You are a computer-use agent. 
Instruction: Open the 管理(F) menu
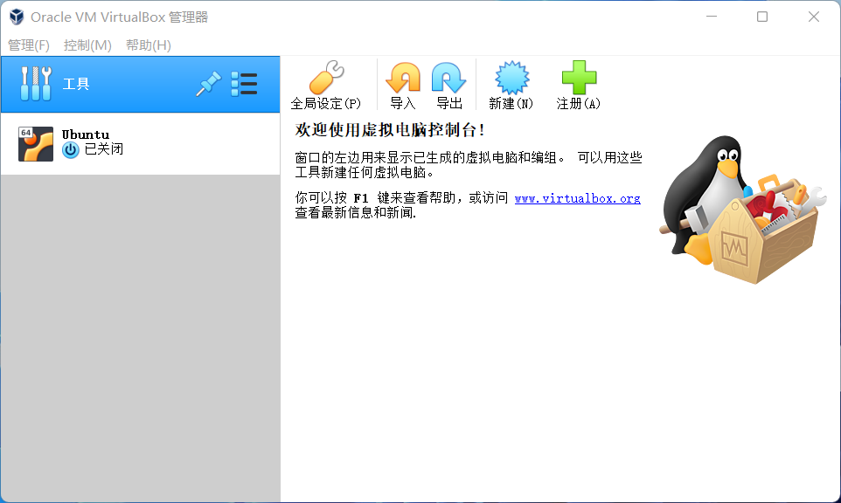point(29,45)
